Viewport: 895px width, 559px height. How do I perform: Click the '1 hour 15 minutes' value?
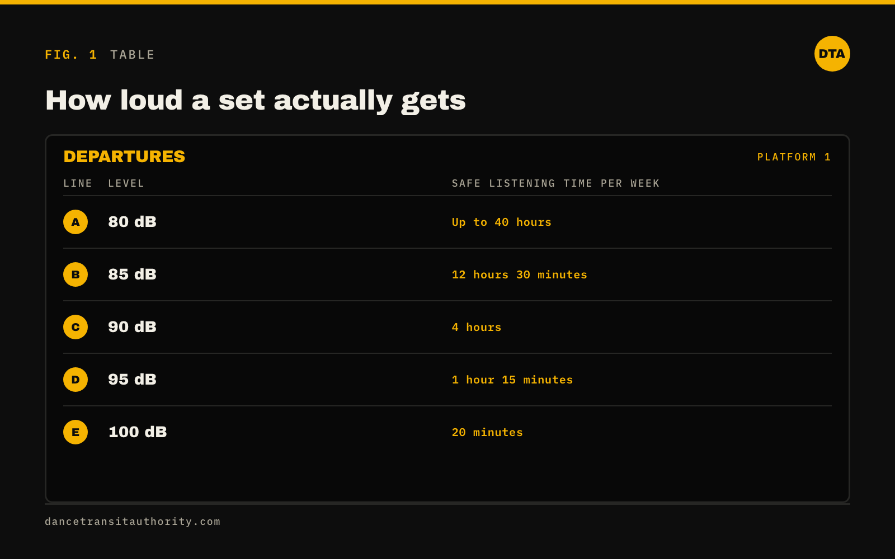tap(512, 380)
